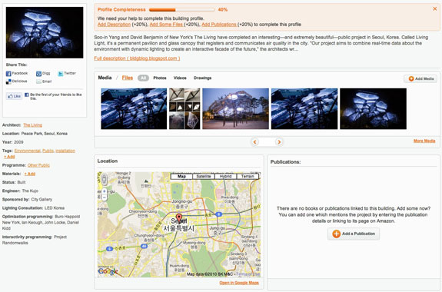Switch map to Hybrid view
Image resolution: width=442 pixels, height=292 pixels.
pos(225,177)
